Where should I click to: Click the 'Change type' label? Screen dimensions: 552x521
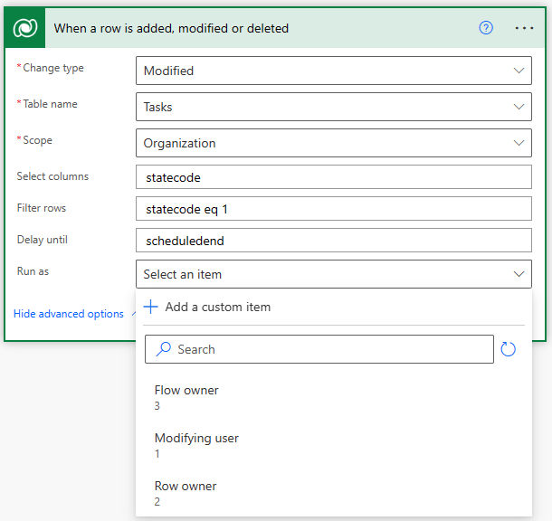[53, 68]
